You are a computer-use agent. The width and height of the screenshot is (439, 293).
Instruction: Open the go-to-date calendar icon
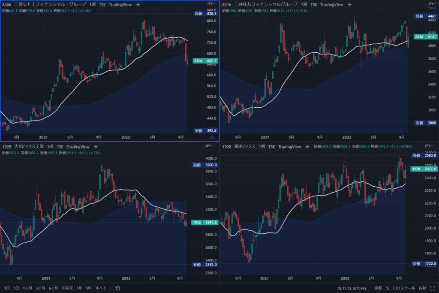coord(117,288)
